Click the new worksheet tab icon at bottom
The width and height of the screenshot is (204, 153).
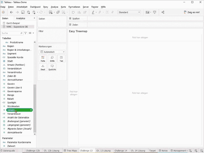point(190,151)
